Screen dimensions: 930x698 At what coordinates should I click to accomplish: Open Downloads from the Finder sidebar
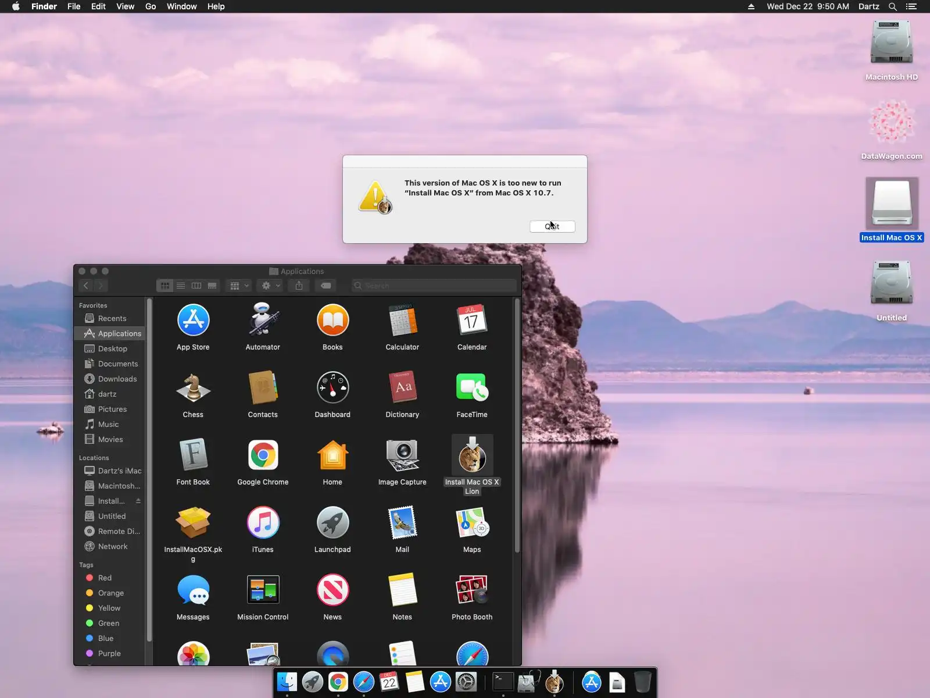point(110,379)
